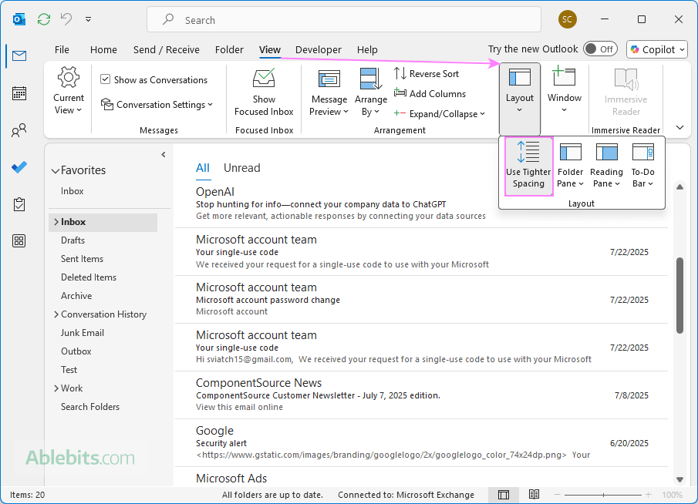This screenshot has width=698, height=504.
Task: Open More Apps grid icon
Action: 19,241
